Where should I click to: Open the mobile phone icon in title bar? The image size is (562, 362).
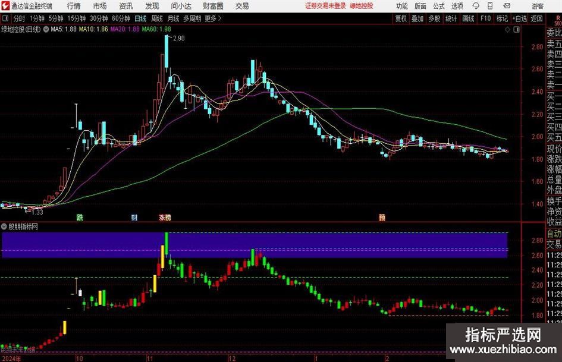[x=490, y=6]
